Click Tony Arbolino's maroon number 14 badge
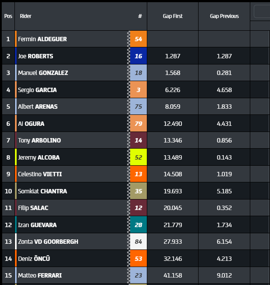The height and width of the screenshot is (285, 270). (139, 140)
